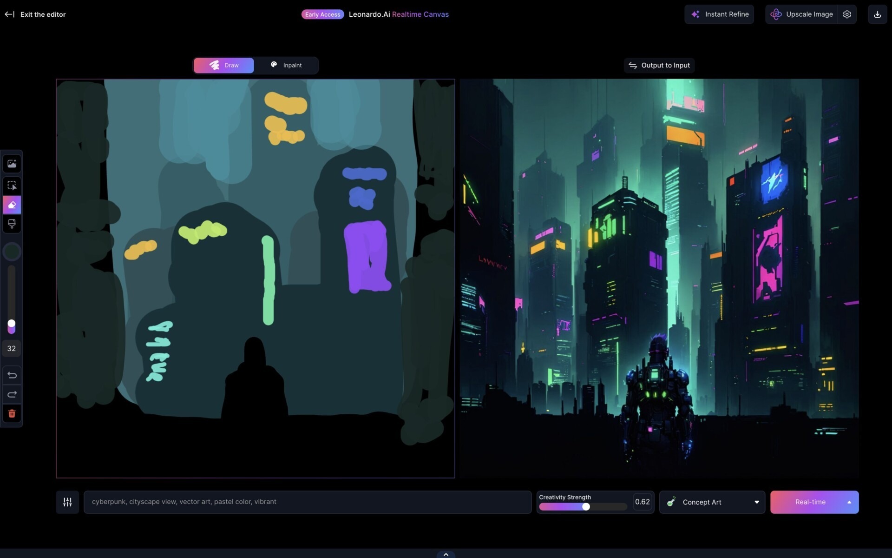This screenshot has height=558, width=892.
Task: Download the generated image
Action: point(878,14)
